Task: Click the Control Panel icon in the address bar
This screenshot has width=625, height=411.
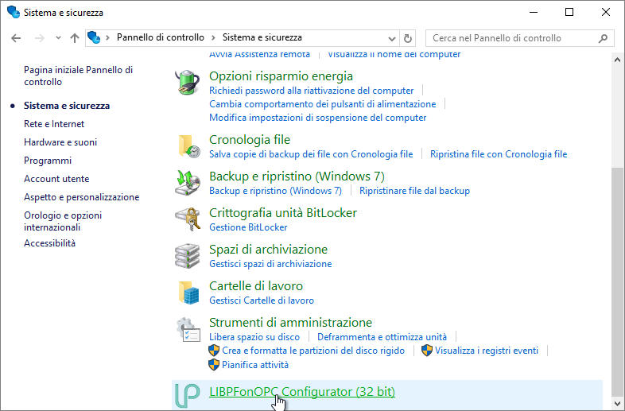Action: coord(94,37)
